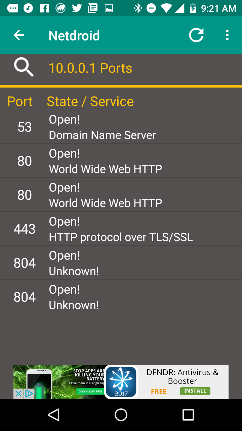Close the ad with the X icon
242x431 pixels.
(x=18, y=393)
